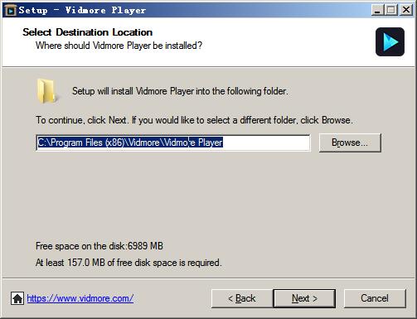Click the 157.0 MB required space text

pos(128,263)
